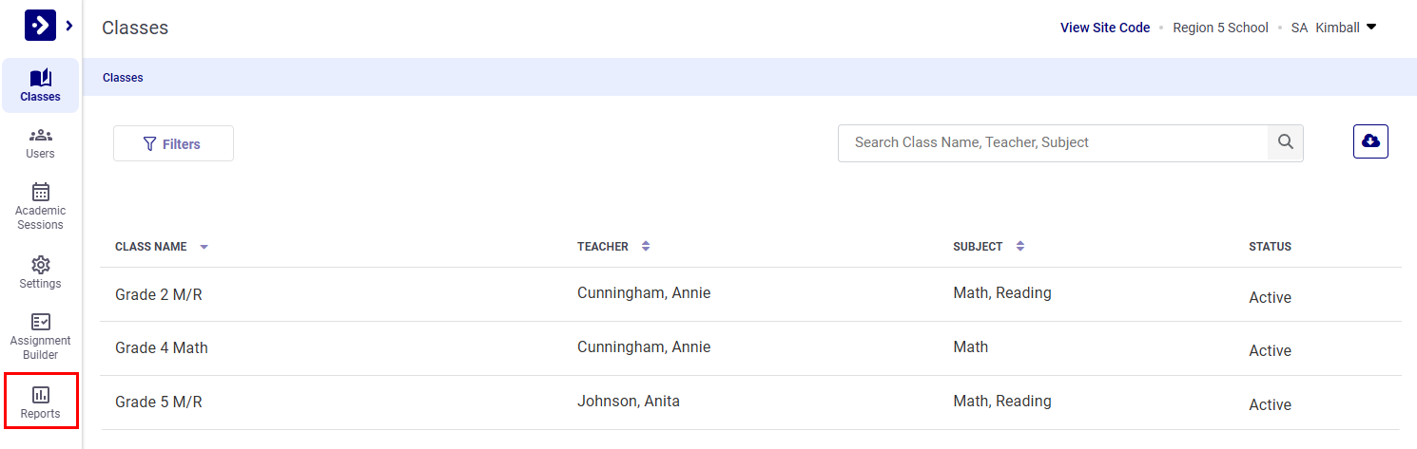Open the Filters panel
1417x449 pixels.
click(x=173, y=144)
